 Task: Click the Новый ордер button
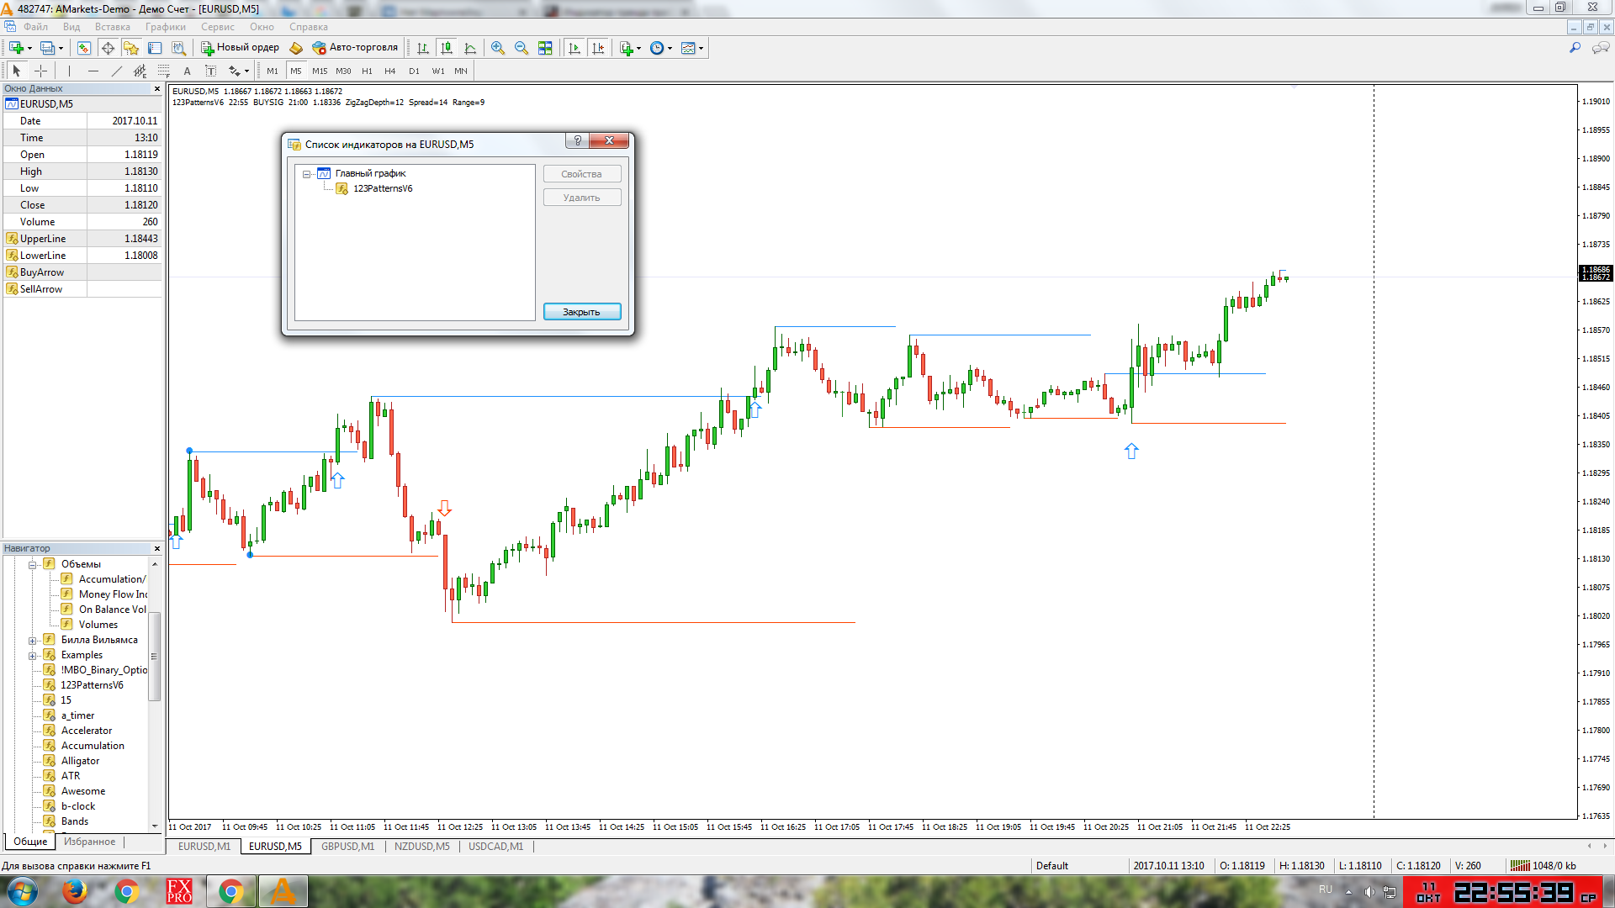click(x=240, y=48)
